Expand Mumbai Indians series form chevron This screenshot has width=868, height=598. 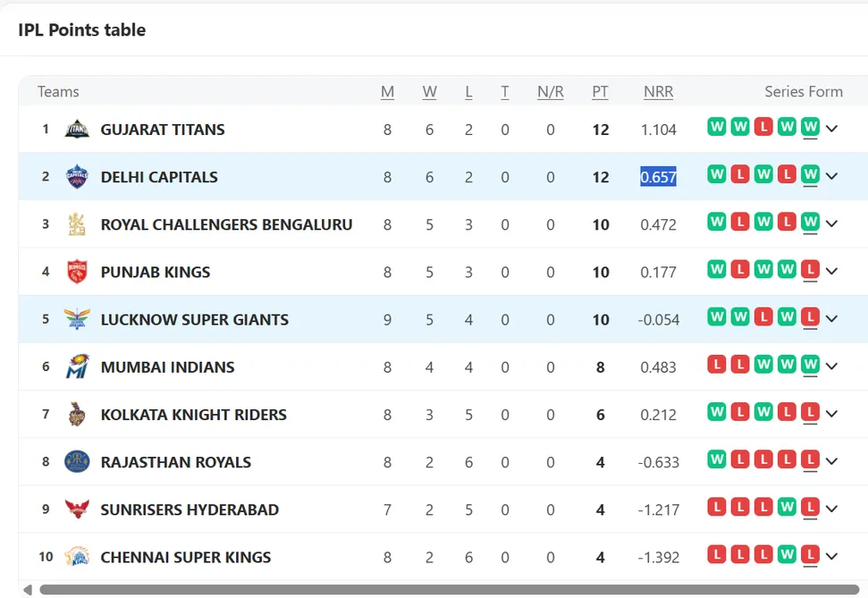[x=831, y=366]
